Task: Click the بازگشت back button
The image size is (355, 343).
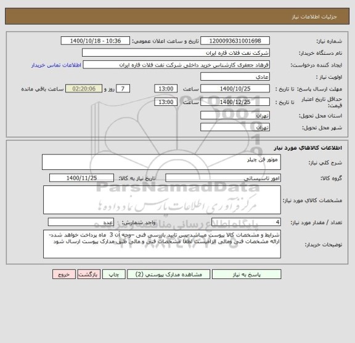Action: tap(89, 274)
